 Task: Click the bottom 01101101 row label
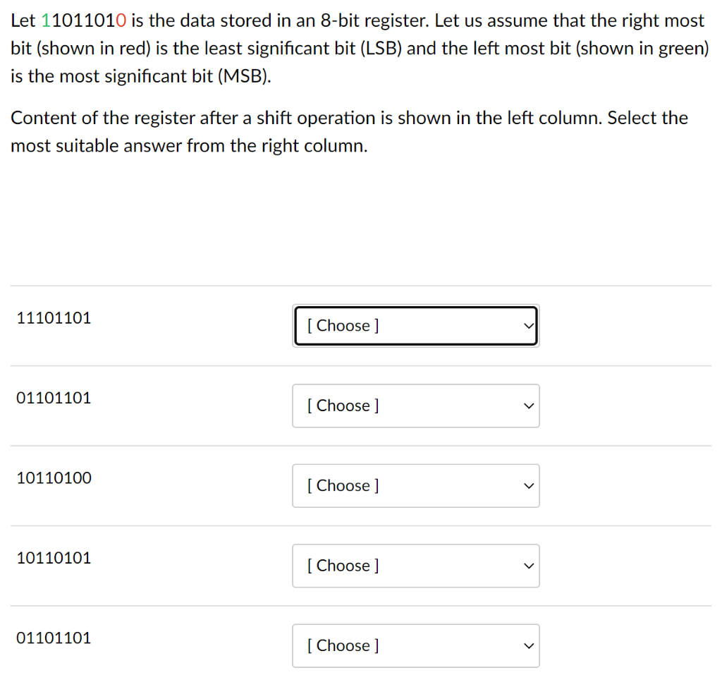(54, 638)
